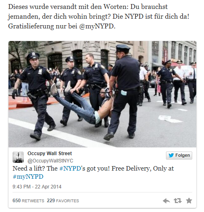This screenshot has width=204, height=212.
Task: Open the Occupy Wall Street avatar image
Action: click(x=18, y=157)
